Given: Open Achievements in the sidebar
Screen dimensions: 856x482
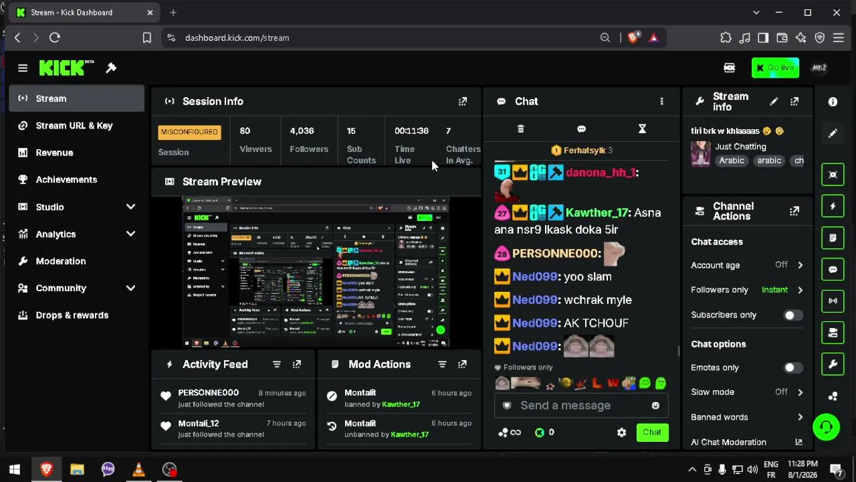Looking at the screenshot, I should [x=77, y=179].
